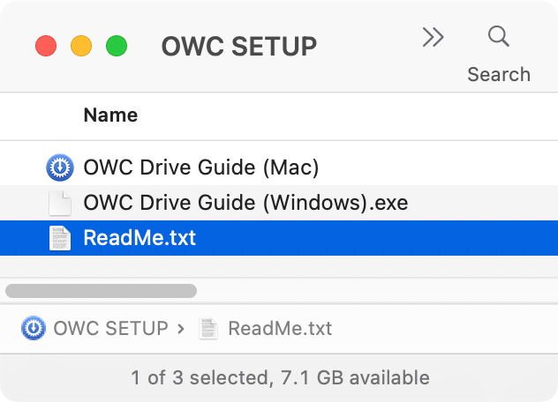Click the status bar selection text
558x402 pixels.
281,377
